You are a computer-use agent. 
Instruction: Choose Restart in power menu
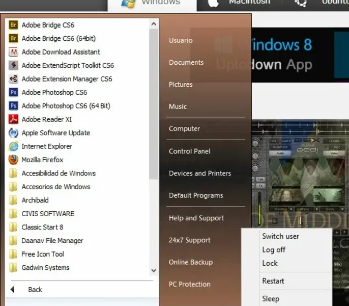[273, 281]
